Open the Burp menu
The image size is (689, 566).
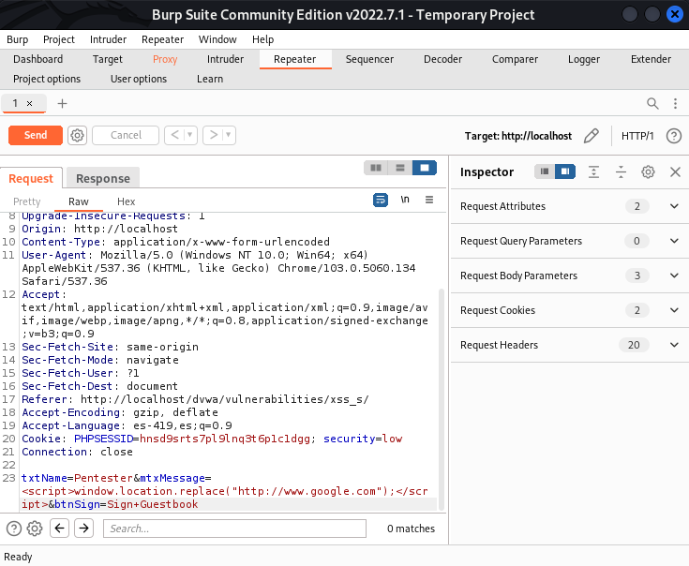coord(18,39)
